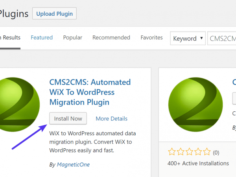236x177 pixels.
Task: Click the (0) rating count
Action: coord(216,152)
